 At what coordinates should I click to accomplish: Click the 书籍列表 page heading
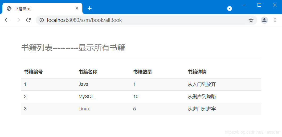coord(73,48)
